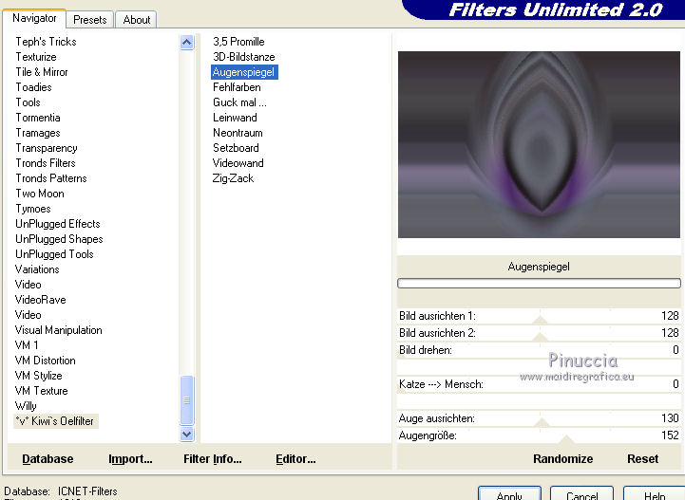685x500 pixels.
Task: Select the Guck mal ... filter
Action: 239,102
